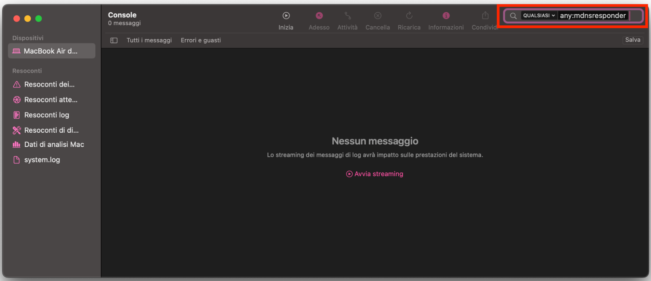
Task: Select the MacBook Air device in sidebar
Action: [x=51, y=51]
